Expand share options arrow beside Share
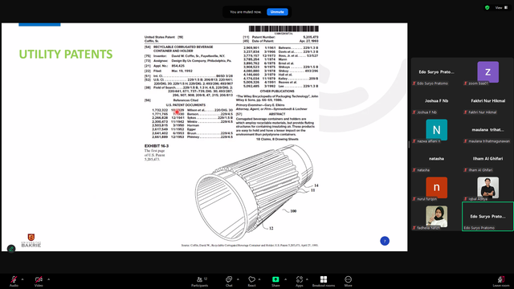 285,279
